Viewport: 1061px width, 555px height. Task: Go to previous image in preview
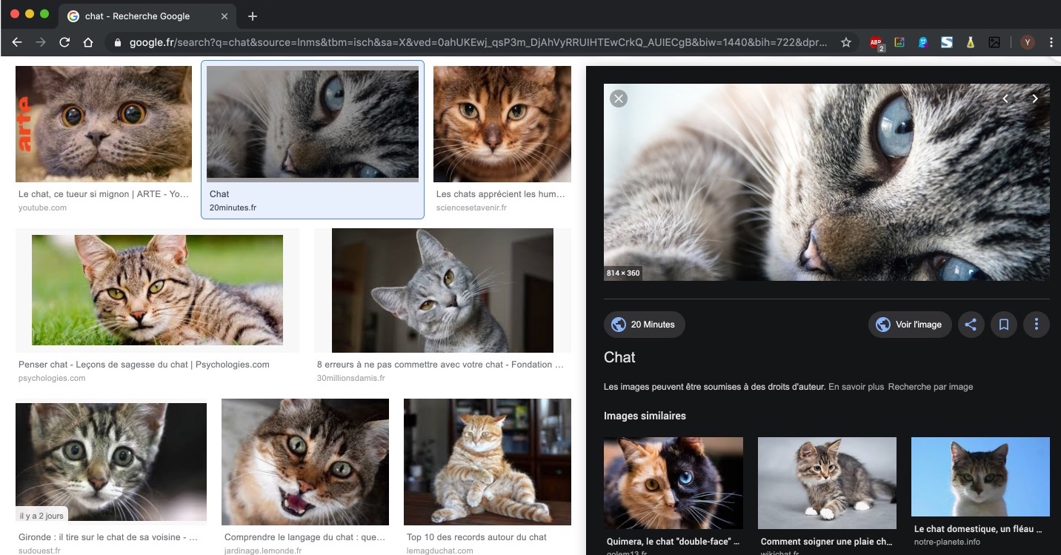[x=1005, y=99]
